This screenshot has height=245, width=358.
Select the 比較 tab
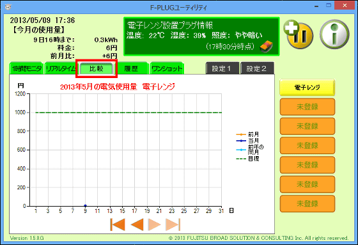coord(96,68)
